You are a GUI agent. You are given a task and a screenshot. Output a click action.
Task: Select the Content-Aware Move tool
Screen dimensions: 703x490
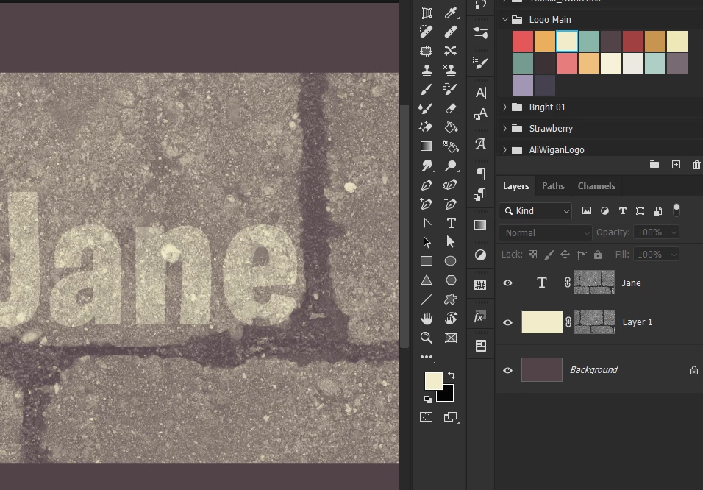(x=451, y=51)
